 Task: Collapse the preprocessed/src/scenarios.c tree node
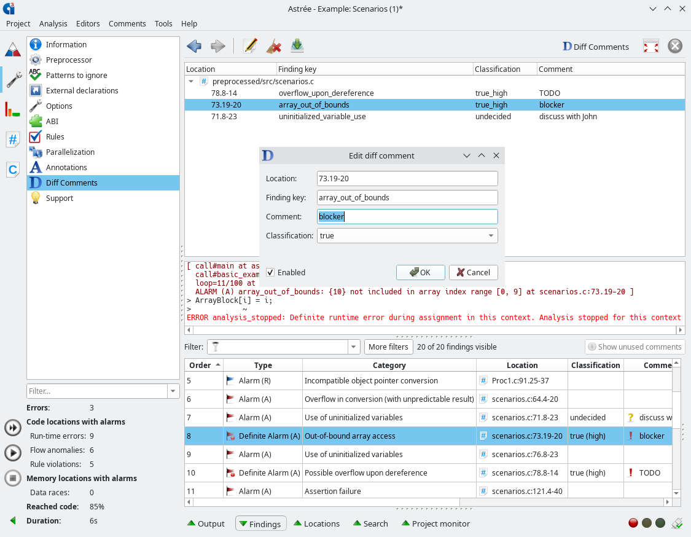[191, 81]
